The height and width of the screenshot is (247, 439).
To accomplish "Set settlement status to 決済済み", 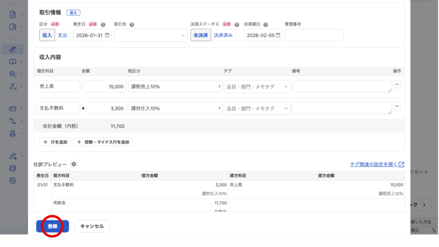I will click(x=223, y=35).
